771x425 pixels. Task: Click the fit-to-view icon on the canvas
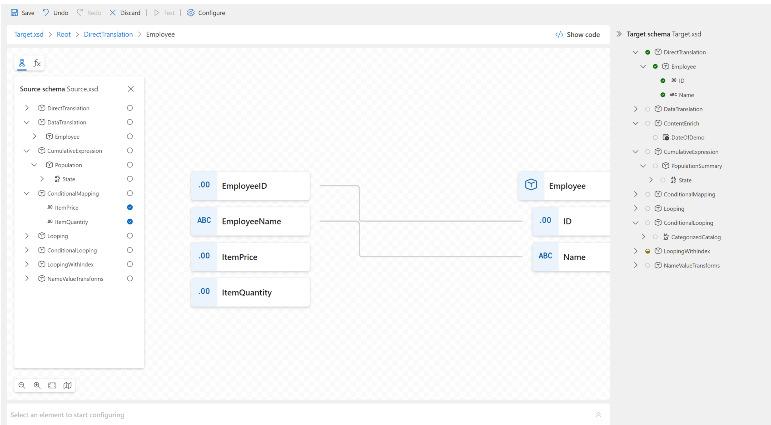(52, 385)
